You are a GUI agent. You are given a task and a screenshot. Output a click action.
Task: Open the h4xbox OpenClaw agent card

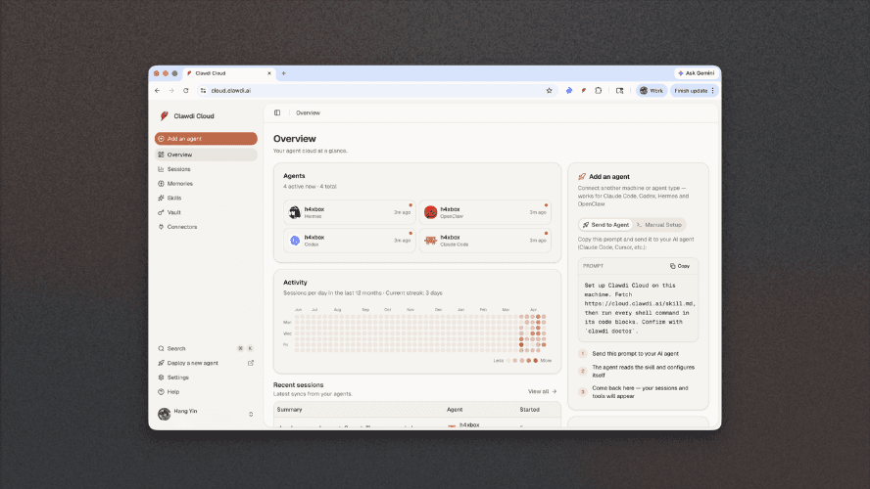[485, 212]
